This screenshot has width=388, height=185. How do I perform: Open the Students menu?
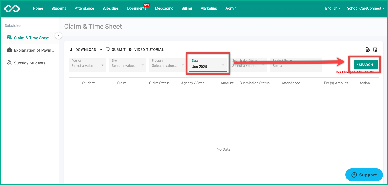coord(59,8)
